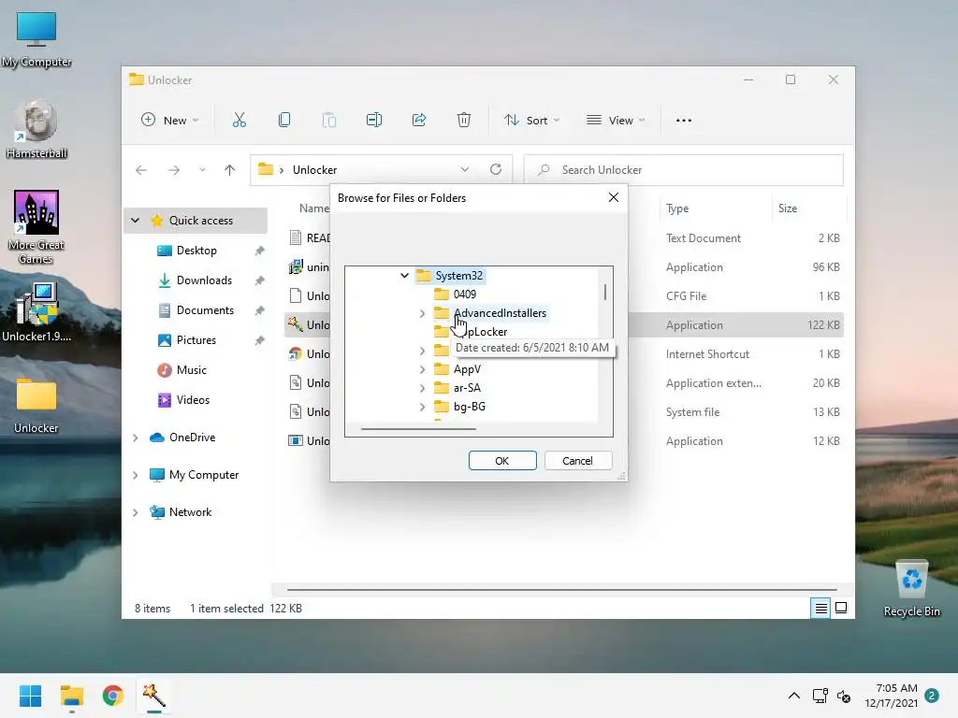Click Cancel in Browse dialog

coord(577,460)
